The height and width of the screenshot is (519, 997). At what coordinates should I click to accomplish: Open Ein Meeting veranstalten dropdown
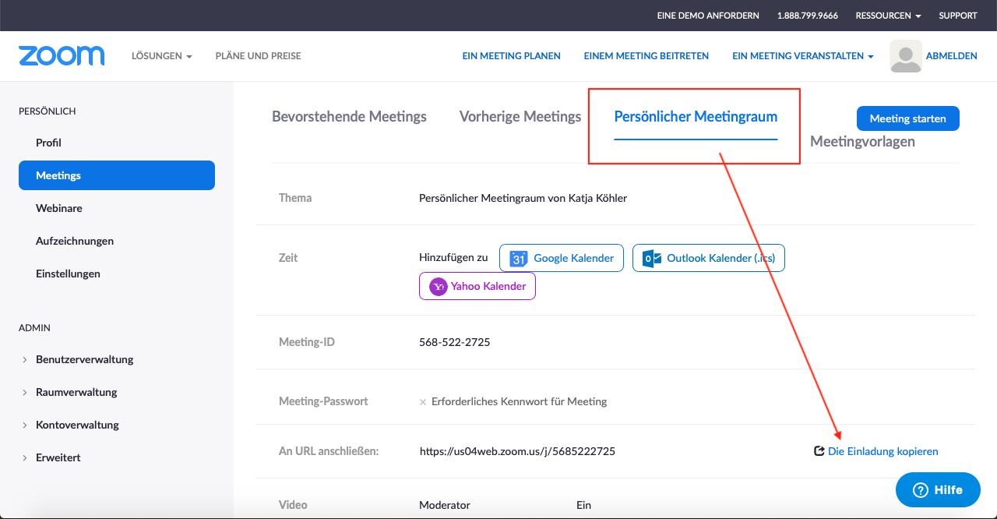tap(802, 56)
